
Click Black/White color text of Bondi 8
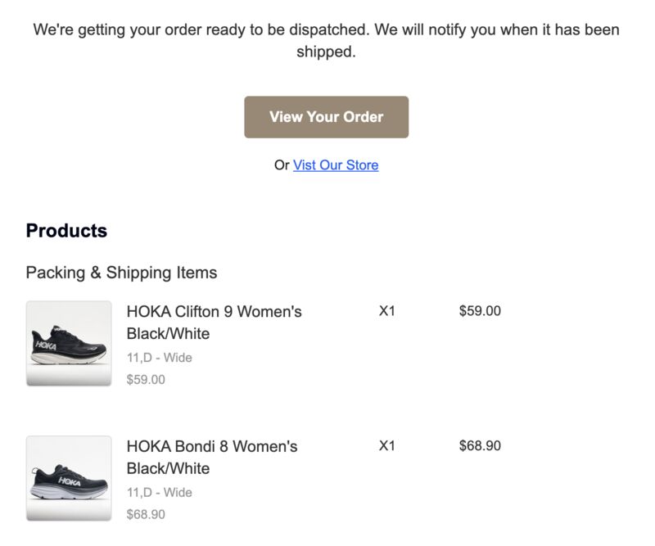tap(168, 469)
